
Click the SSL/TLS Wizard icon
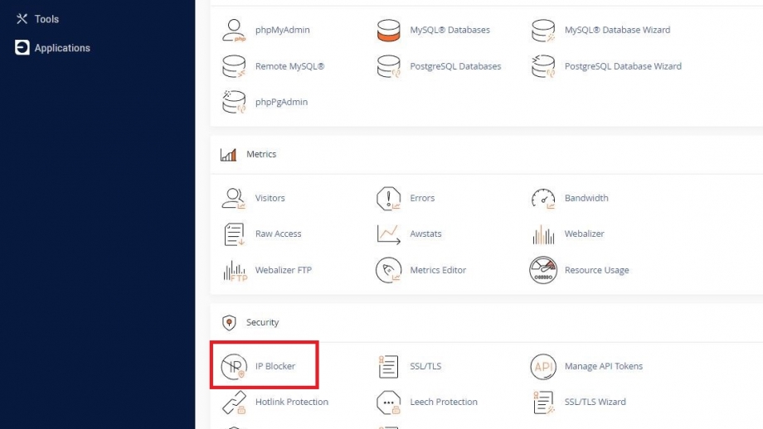(x=543, y=402)
